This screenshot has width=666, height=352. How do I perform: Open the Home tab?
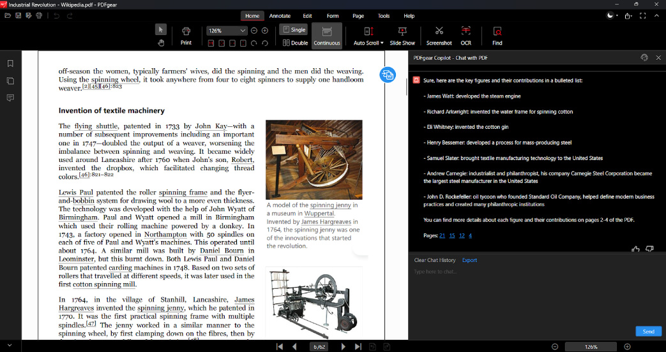click(252, 16)
